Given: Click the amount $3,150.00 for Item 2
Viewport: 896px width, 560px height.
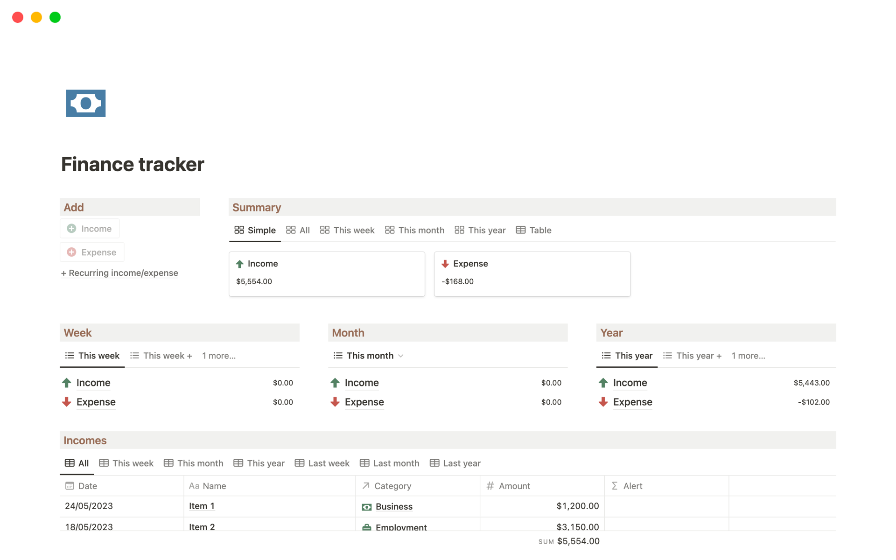Looking at the screenshot, I should click(577, 526).
